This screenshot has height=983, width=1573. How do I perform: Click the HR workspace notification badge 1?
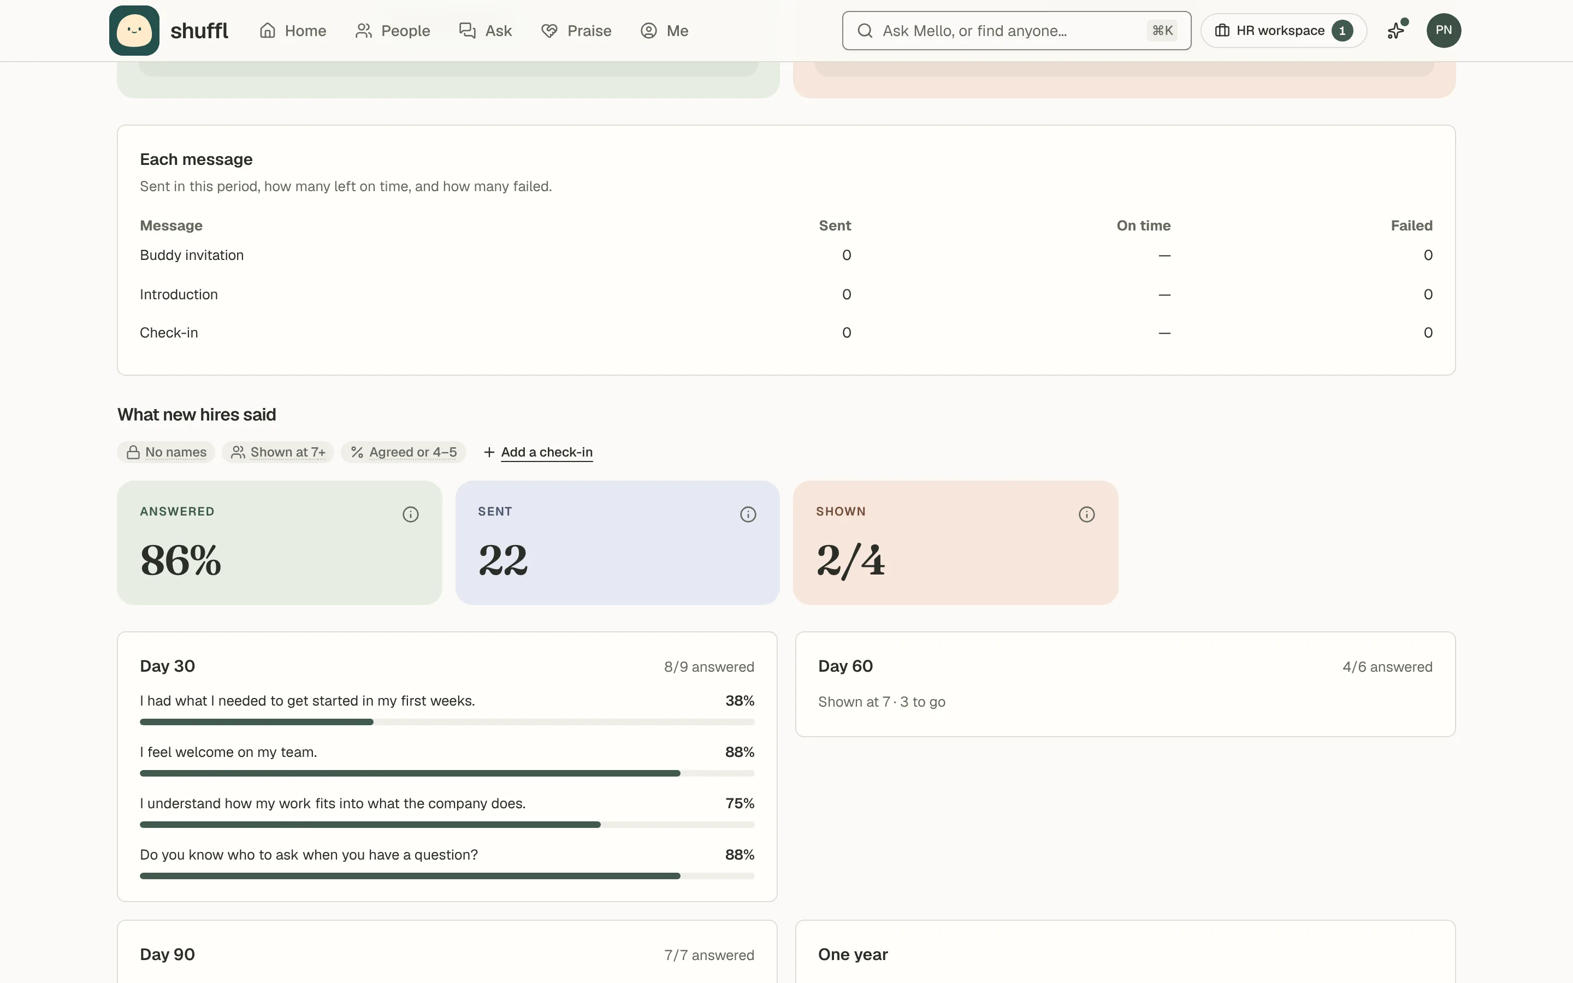click(x=1343, y=31)
